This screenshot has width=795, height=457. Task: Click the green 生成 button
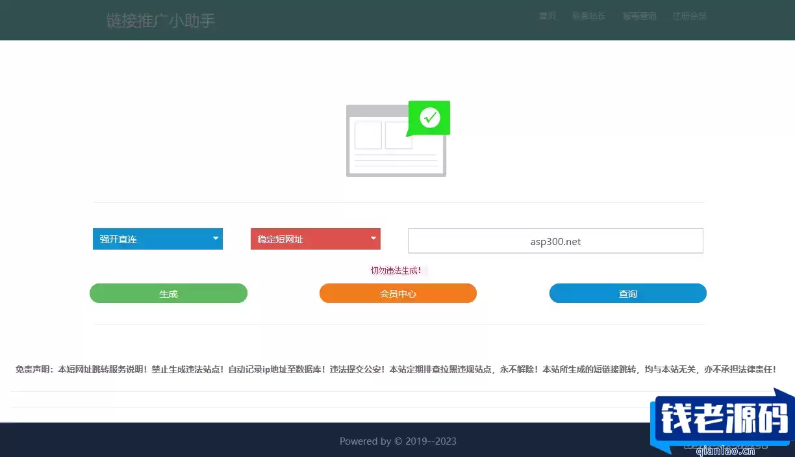coord(168,293)
